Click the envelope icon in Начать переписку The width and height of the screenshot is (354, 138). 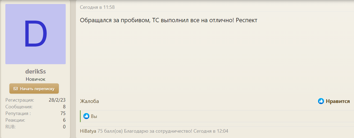(16, 89)
